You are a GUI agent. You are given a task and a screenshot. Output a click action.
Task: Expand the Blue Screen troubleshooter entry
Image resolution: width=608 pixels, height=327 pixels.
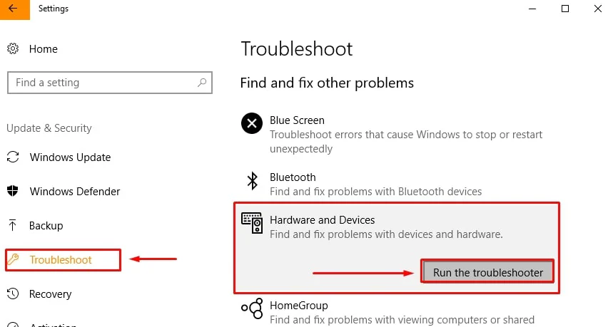[400, 134]
